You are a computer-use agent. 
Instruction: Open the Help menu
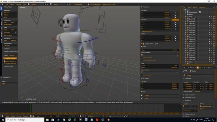[24, 4]
